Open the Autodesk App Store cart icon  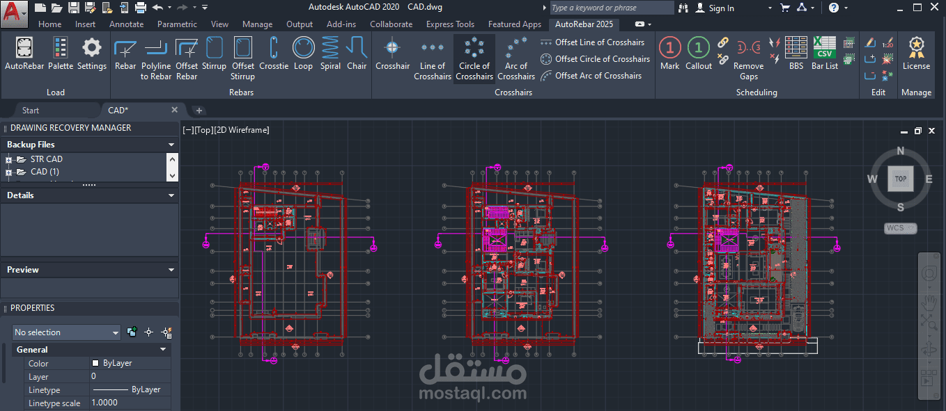click(x=785, y=8)
